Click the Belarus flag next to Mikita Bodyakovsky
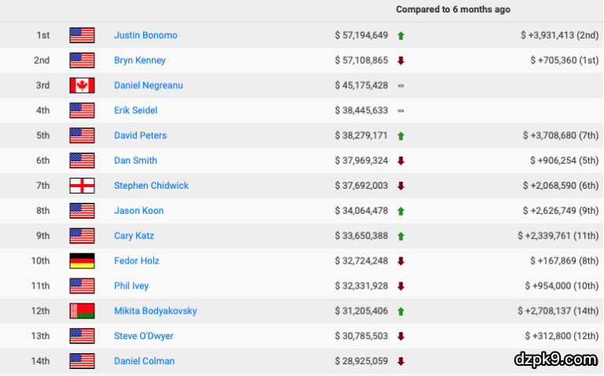The image size is (604, 376). [x=82, y=311]
